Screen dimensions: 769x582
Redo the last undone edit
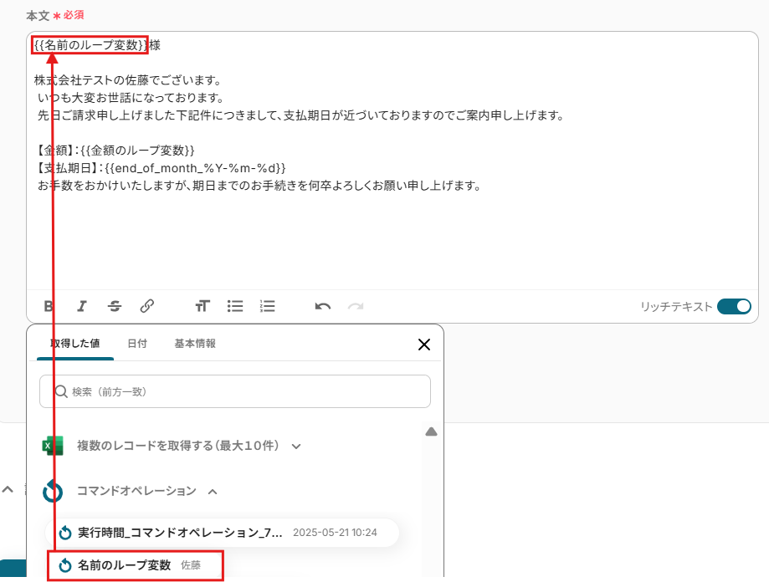[x=356, y=307]
